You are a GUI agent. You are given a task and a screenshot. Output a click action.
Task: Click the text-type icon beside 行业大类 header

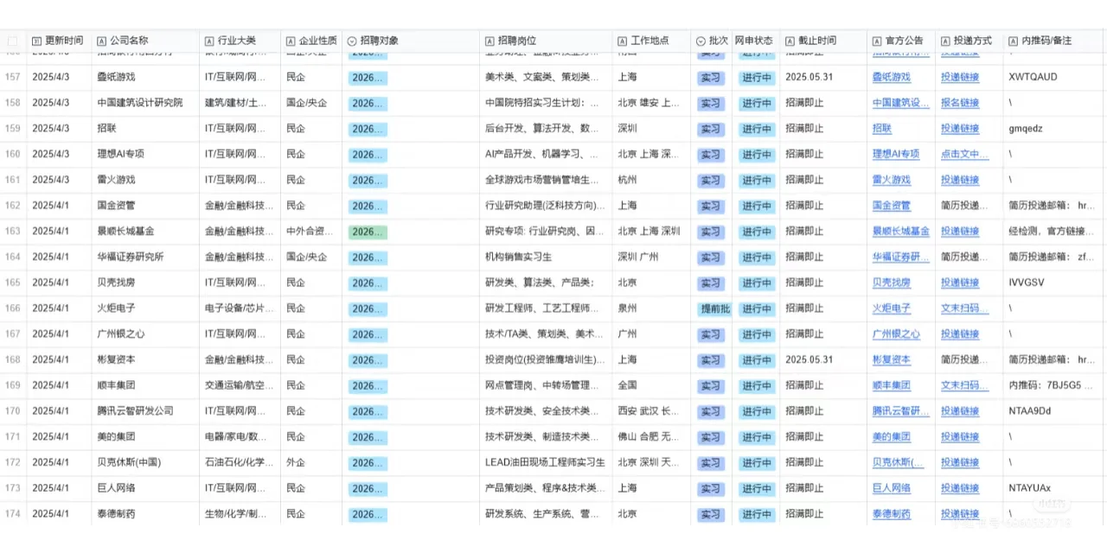coord(209,41)
